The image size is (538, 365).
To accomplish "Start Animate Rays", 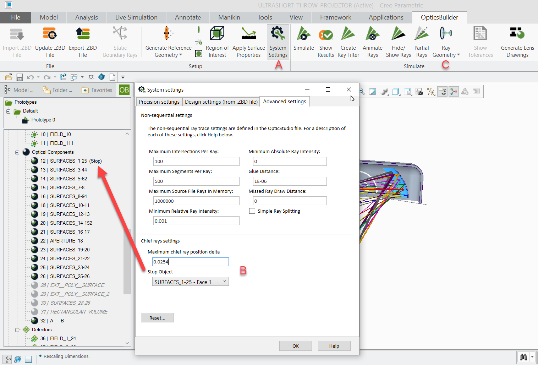I will (x=373, y=42).
